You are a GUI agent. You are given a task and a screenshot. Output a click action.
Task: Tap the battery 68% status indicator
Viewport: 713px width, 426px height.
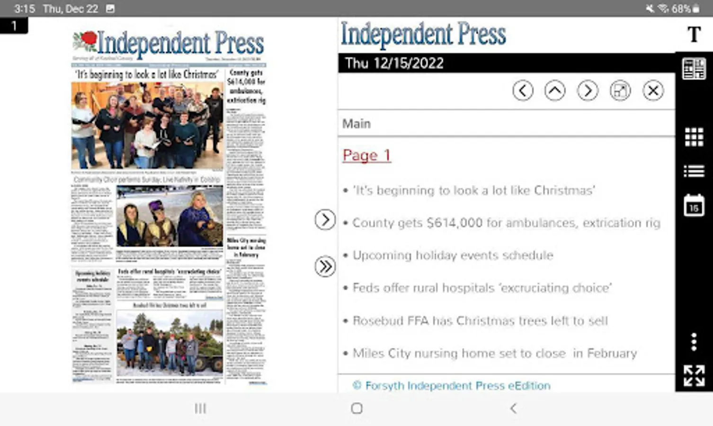[686, 9]
